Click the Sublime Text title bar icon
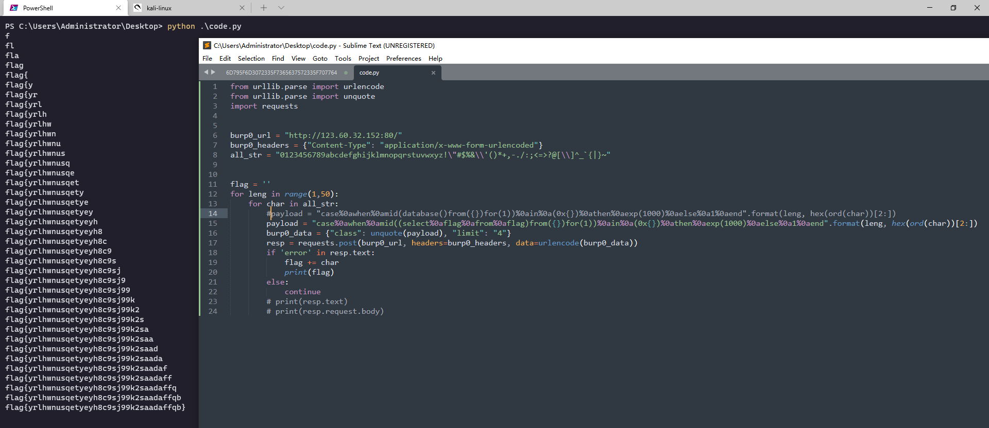The image size is (989, 428). point(207,45)
